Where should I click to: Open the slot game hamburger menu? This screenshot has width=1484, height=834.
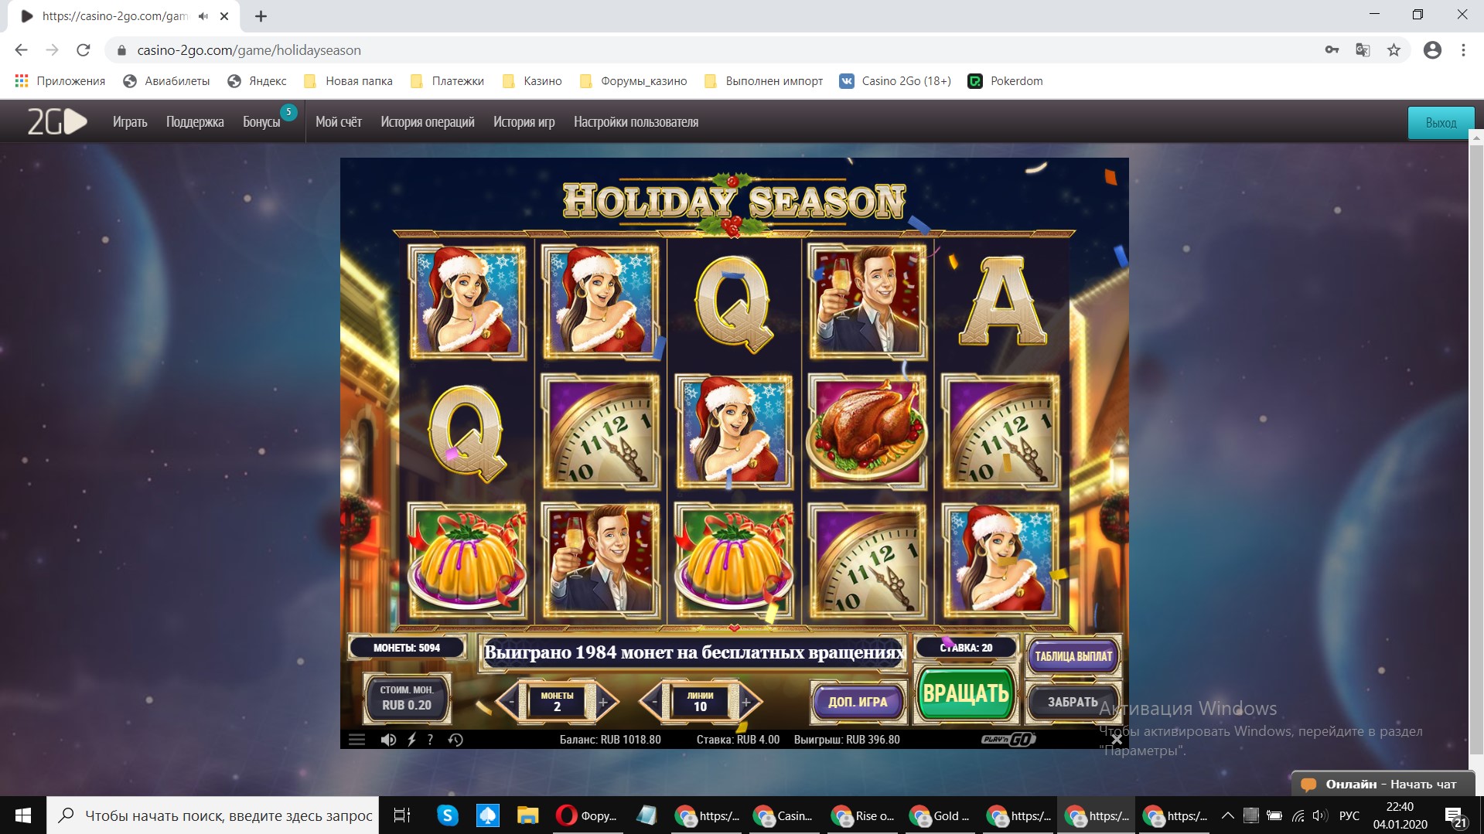coord(357,740)
